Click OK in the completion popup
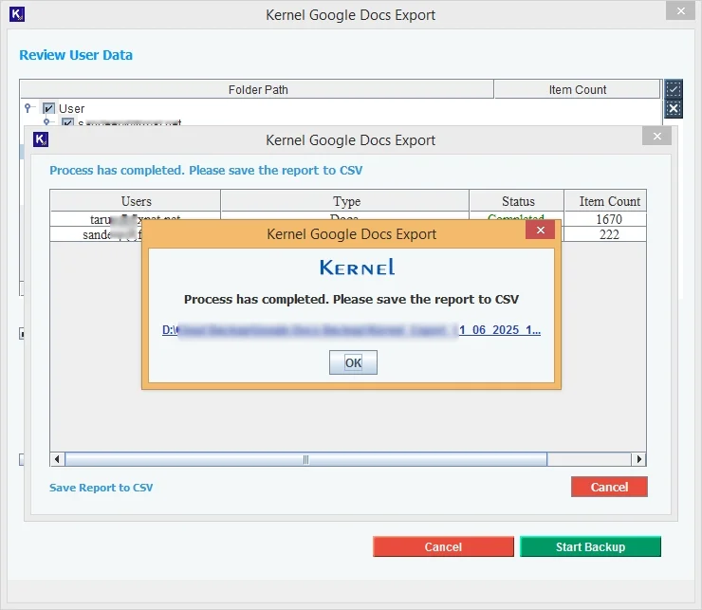The image size is (702, 610). pyautogui.click(x=353, y=362)
